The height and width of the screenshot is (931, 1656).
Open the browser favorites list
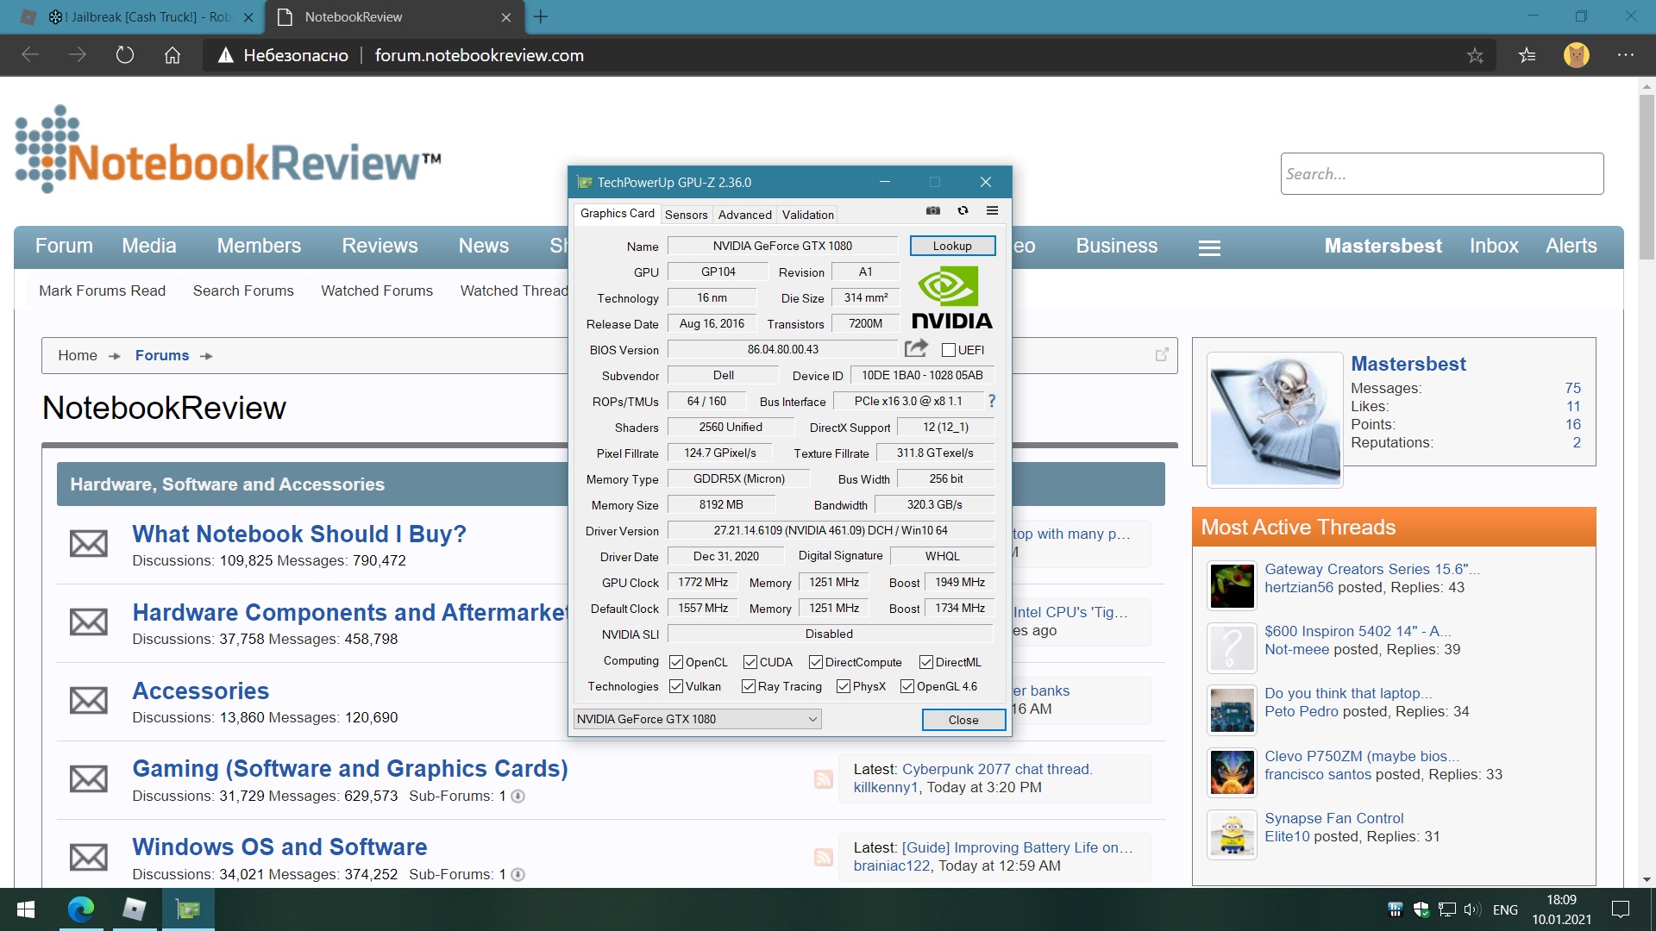[x=1527, y=55]
